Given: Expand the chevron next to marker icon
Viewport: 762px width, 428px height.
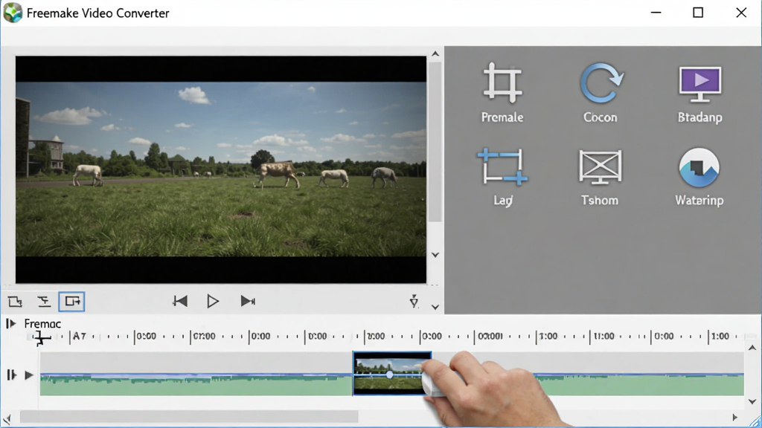Looking at the screenshot, I should click(x=435, y=307).
